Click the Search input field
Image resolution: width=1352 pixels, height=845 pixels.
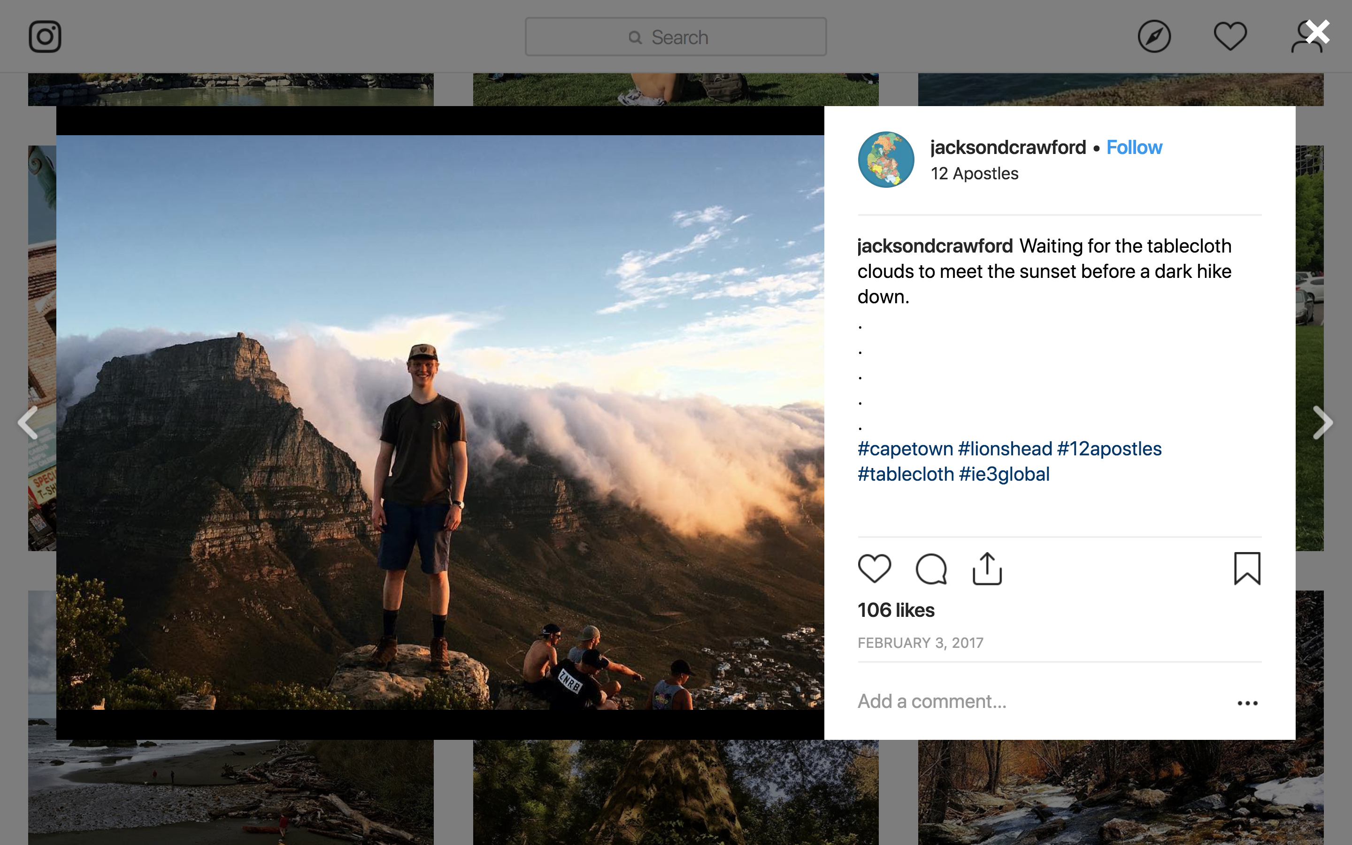[676, 37]
